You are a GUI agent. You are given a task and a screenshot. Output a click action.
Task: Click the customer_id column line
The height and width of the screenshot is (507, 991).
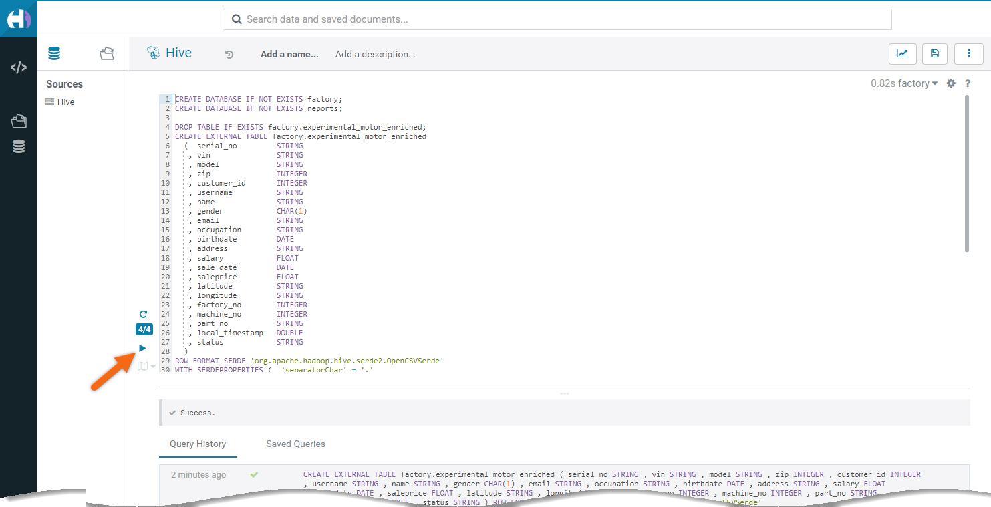click(248, 183)
